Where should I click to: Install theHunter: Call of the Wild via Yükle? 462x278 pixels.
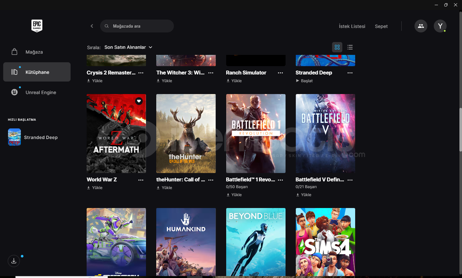point(164,187)
